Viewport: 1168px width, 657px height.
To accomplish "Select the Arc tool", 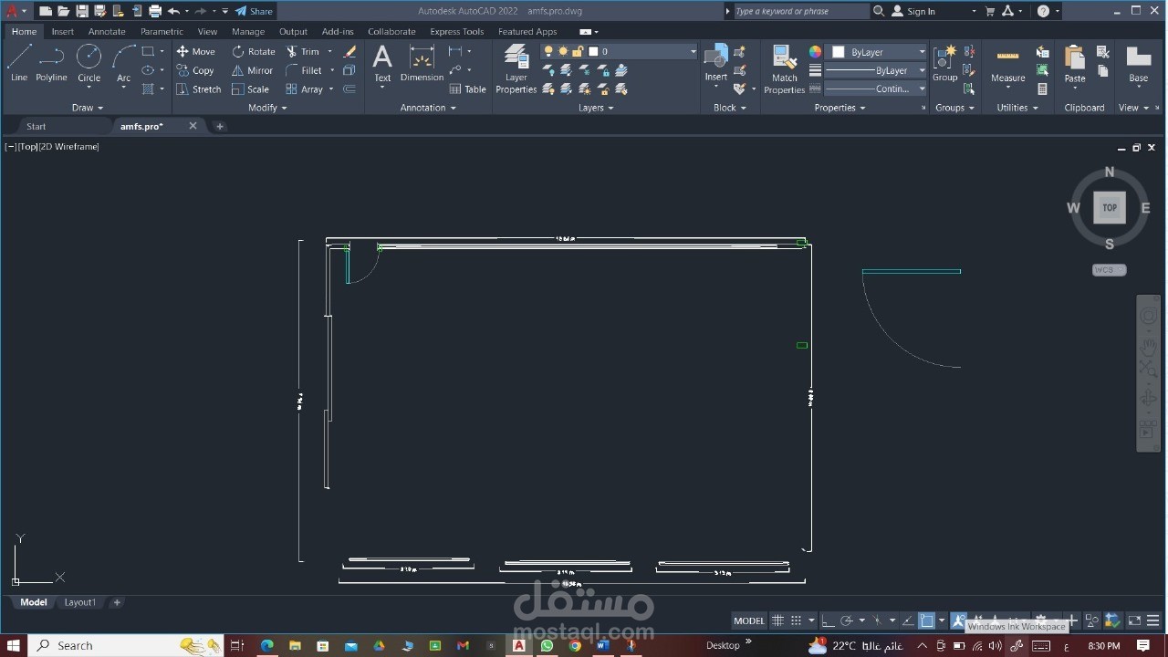I will pyautogui.click(x=123, y=64).
